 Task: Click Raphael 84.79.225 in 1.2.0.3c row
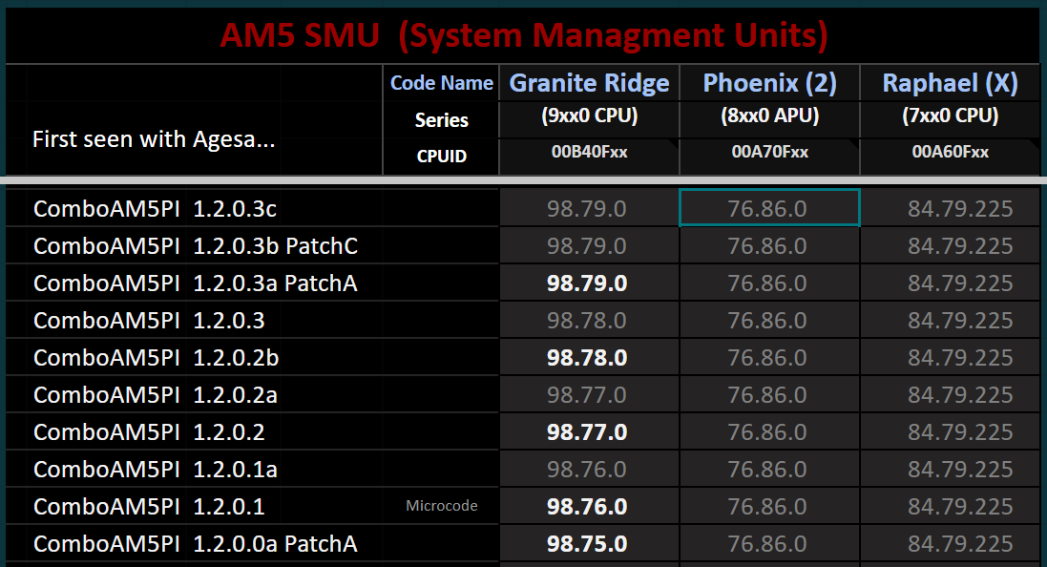(x=951, y=208)
